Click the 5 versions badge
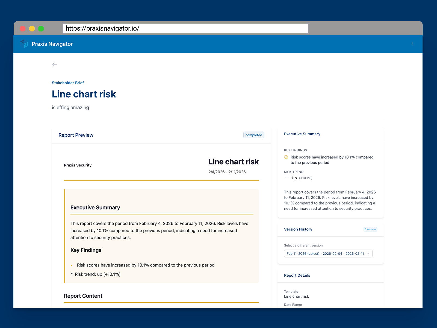The width and height of the screenshot is (437, 328). (x=370, y=229)
